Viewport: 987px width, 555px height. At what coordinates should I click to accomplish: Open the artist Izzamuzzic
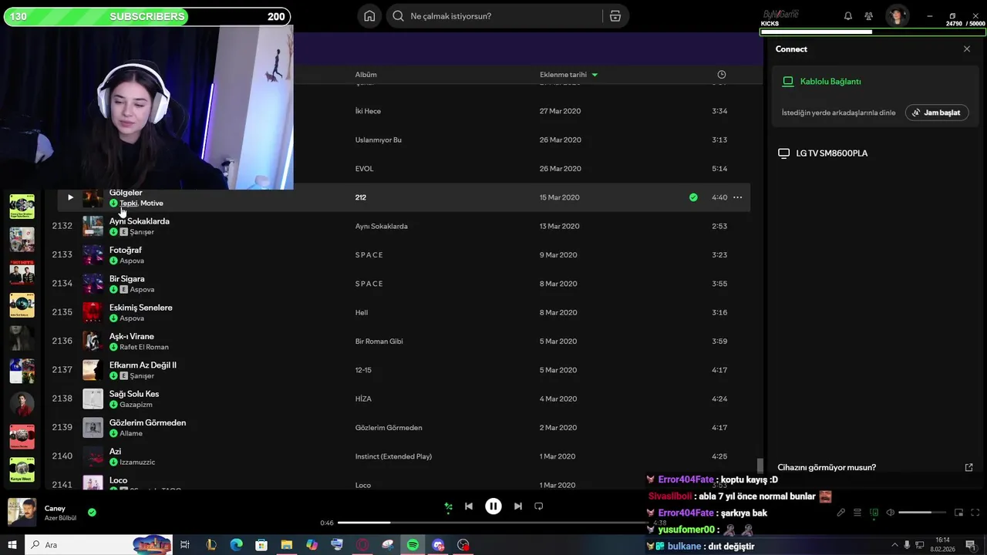click(137, 462)
